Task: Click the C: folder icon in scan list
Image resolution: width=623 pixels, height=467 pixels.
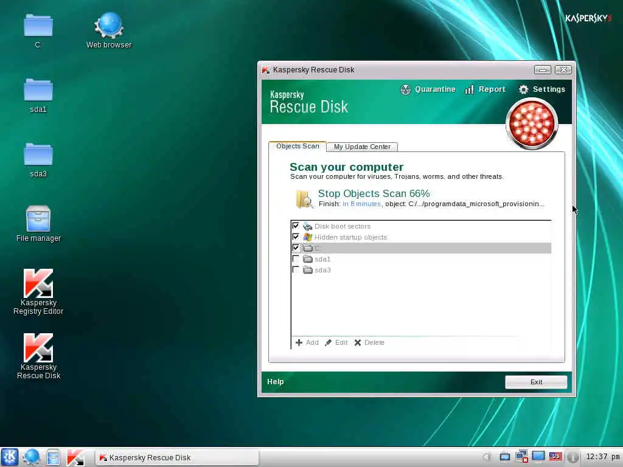Action: coord(307,248)
